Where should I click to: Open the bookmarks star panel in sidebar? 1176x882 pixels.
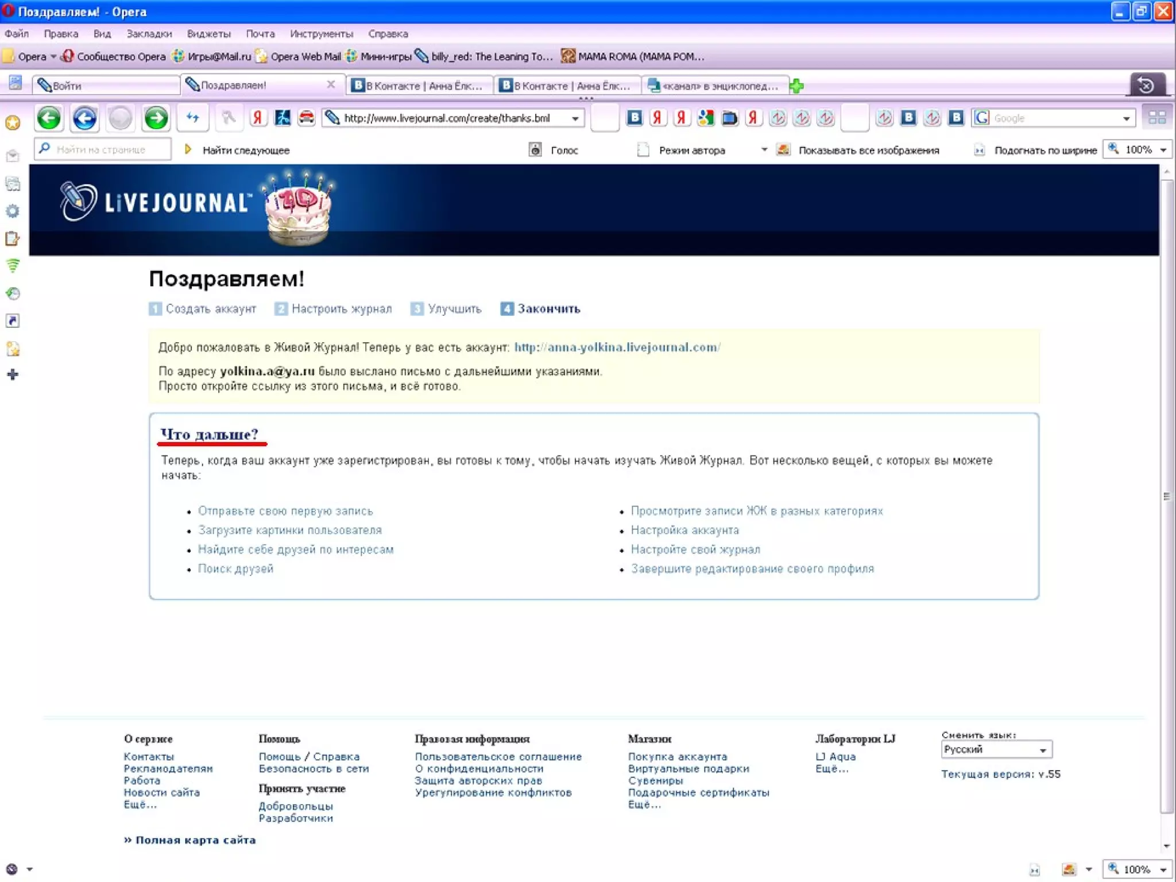(x=13, y=122)
